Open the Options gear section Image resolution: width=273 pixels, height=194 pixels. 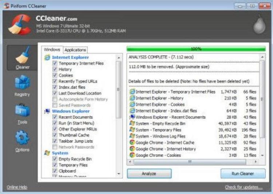point(22,140)
